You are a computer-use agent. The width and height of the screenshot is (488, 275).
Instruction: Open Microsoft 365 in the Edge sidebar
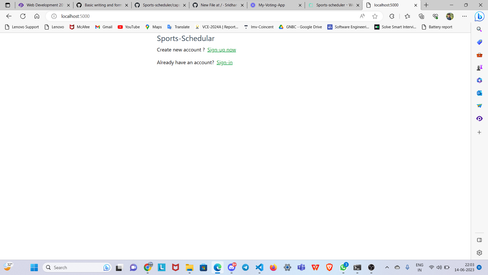point(479,80)
